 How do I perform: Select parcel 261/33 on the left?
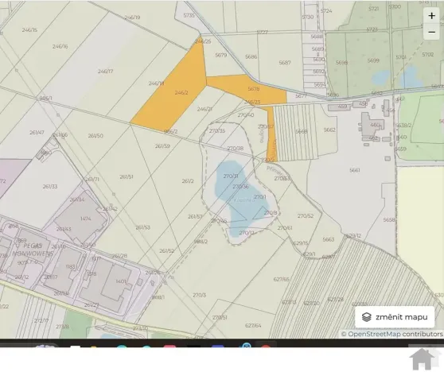[50, 187]
